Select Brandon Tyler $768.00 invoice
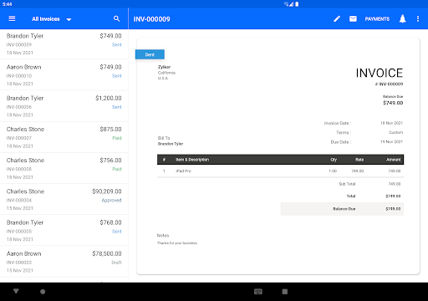This screenshot has width=428, height=301. coord(64,230)
